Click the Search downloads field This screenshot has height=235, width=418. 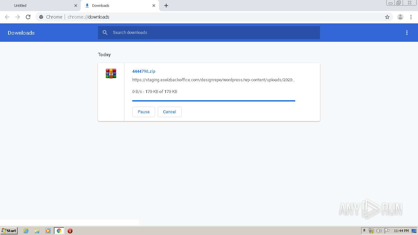(209, 33)
